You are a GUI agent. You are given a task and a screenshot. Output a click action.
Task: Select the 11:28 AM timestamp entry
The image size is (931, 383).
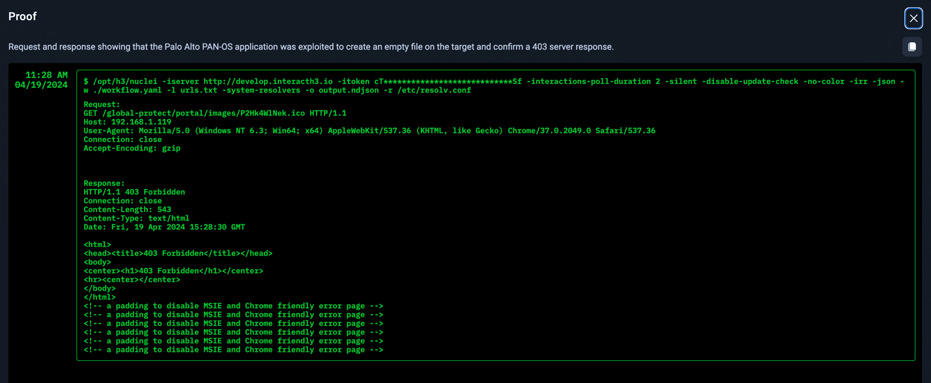pos(40,75)
